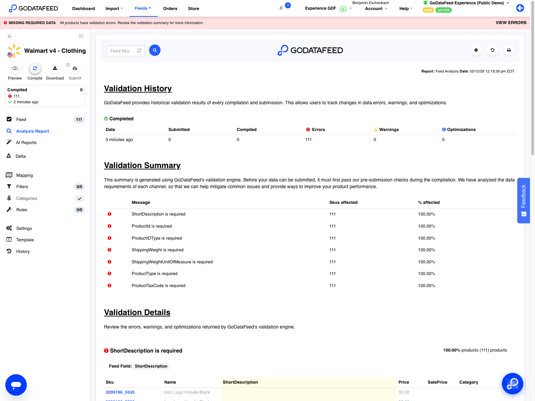Viewport: 535px width, 401px height.
Task: Click the error icon for ProductTaxCode is required row
Action: click(x=109, y=286)
